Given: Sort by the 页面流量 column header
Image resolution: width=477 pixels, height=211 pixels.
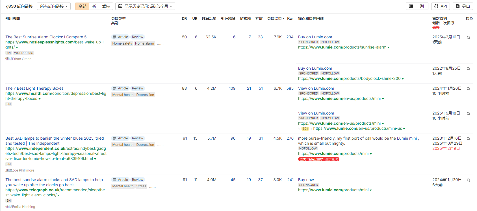Looking at the screenshot, I should (x=276, y=18).
